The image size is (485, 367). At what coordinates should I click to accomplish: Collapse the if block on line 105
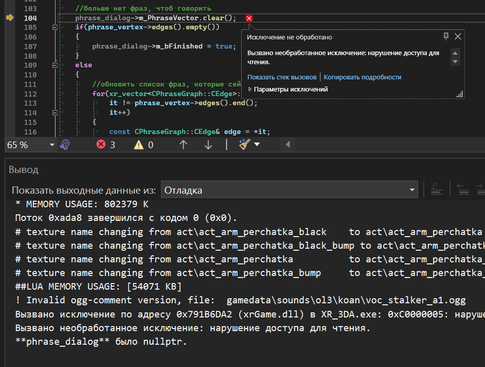[55, 27]
